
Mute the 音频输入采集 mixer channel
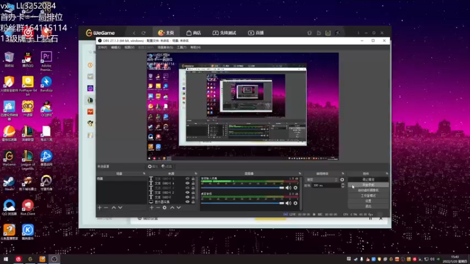tap(288, 188)
